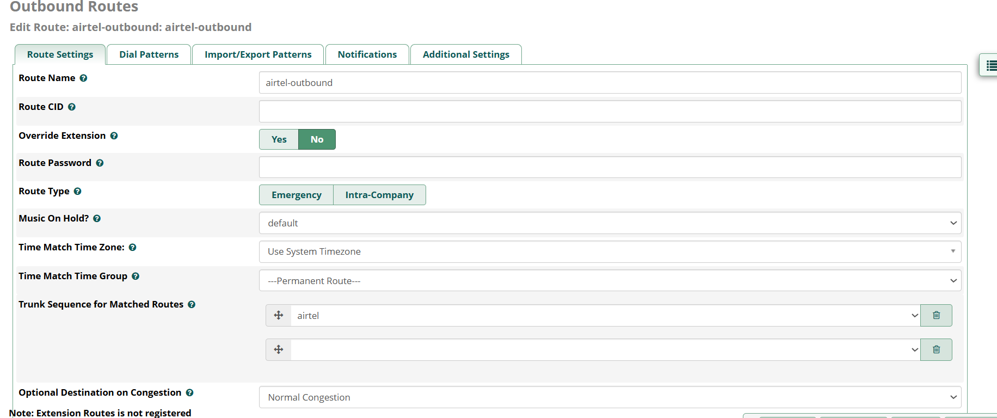Show help for Override Extension
Viewport: 997px width, 418px height.
(x=114, y=136)
